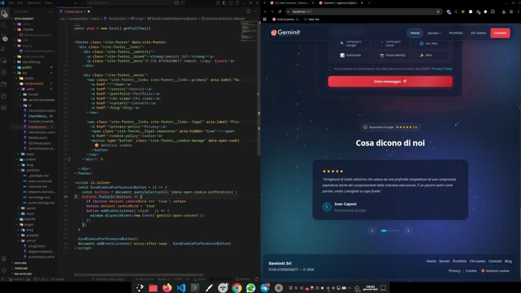Reload the localhost page in browser
Screen dimensions: 521x293
point(280,12)
